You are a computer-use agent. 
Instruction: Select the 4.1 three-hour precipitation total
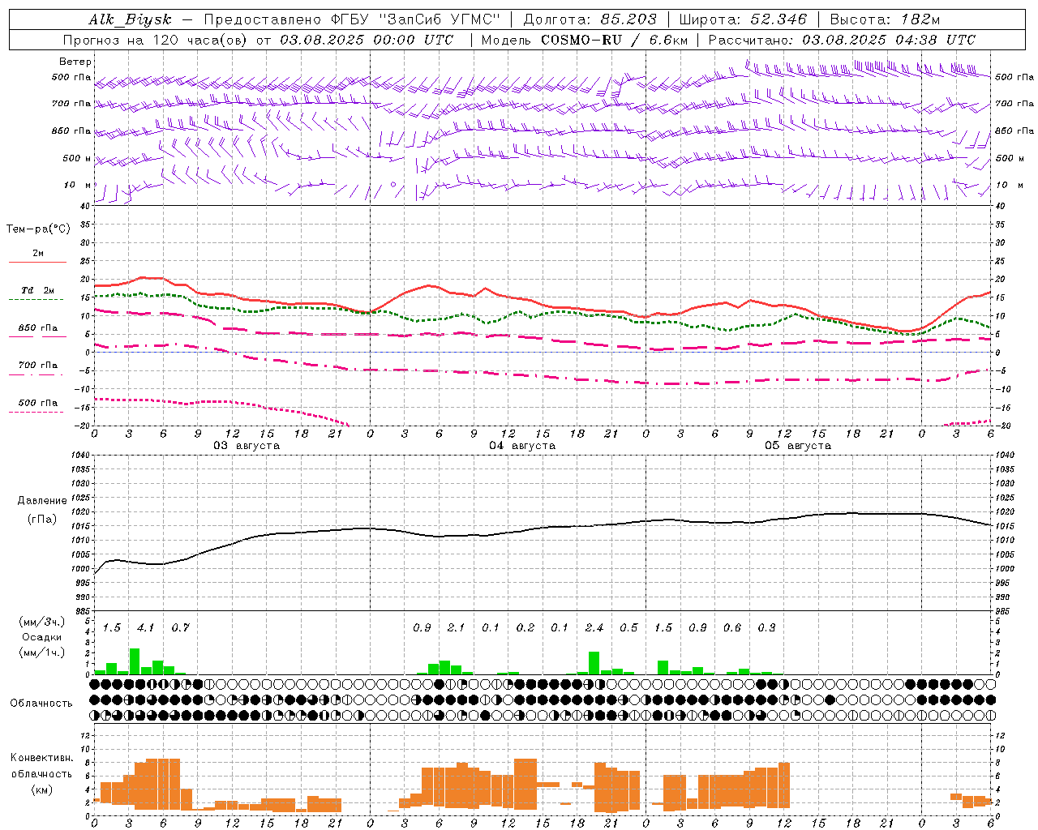click(x=146, y=628)
